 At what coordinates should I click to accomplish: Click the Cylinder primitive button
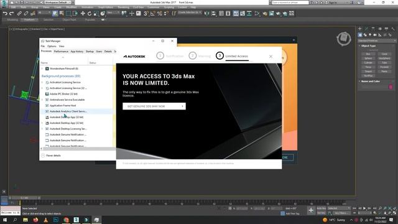368,63
